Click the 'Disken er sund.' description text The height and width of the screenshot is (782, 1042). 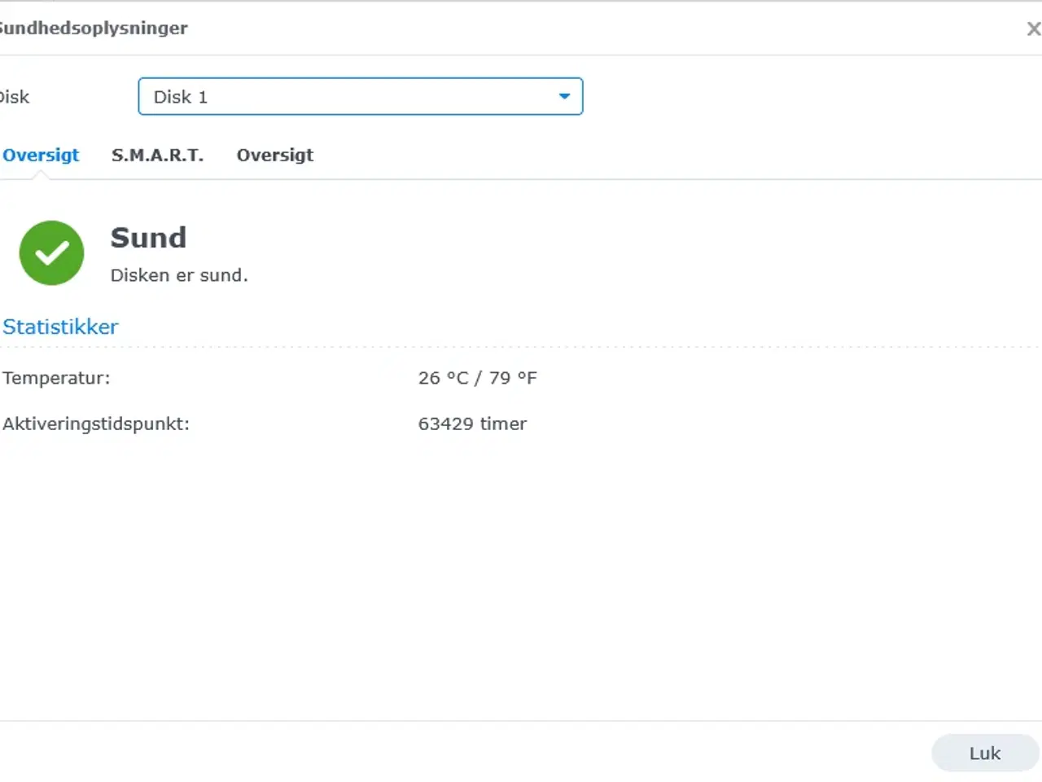(x=179, y=275)
